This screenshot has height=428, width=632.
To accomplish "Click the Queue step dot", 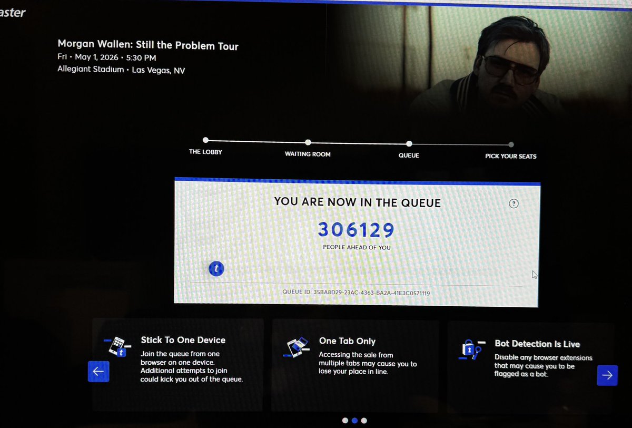I will point(409,143).
